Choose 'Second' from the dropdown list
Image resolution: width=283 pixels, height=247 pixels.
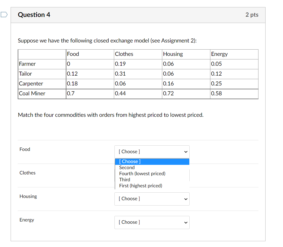click(x=152, y=168)
